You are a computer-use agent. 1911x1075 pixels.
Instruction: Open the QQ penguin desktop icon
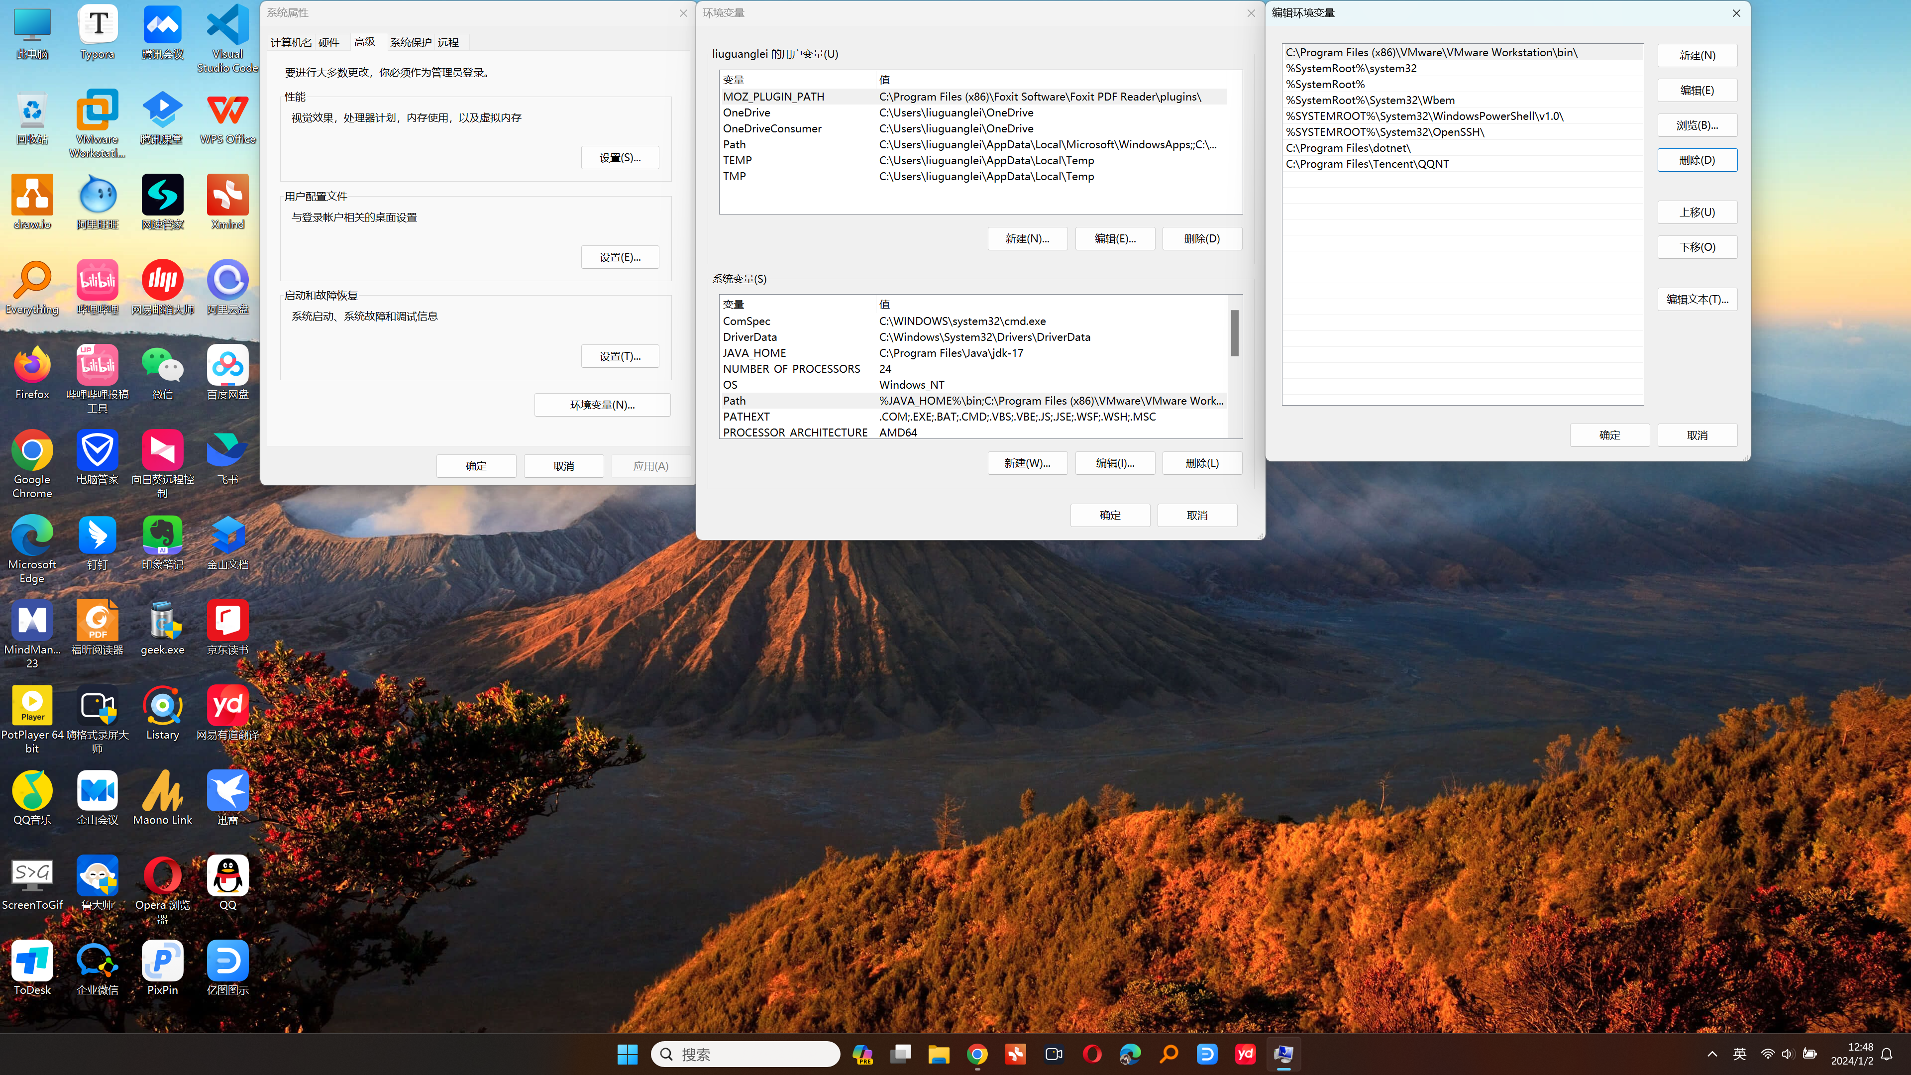pos(227,883)
